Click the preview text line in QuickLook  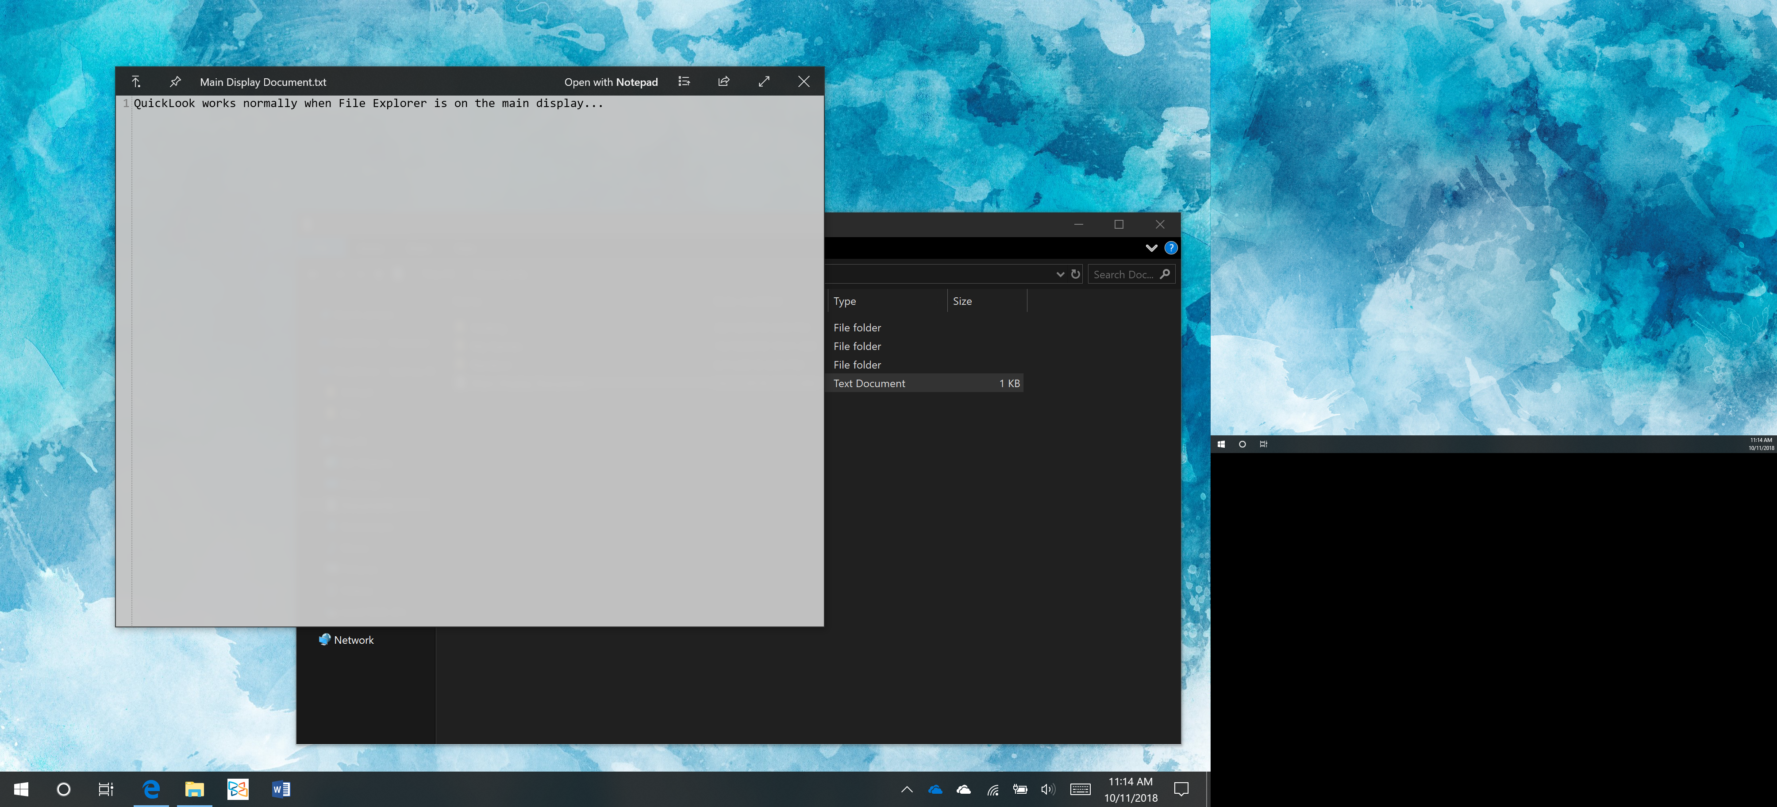(x=369, y=104)
